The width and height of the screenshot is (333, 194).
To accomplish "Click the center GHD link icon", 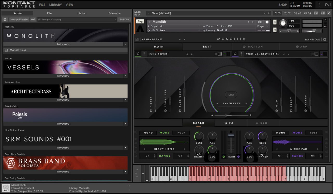I will tap(231, 95).
